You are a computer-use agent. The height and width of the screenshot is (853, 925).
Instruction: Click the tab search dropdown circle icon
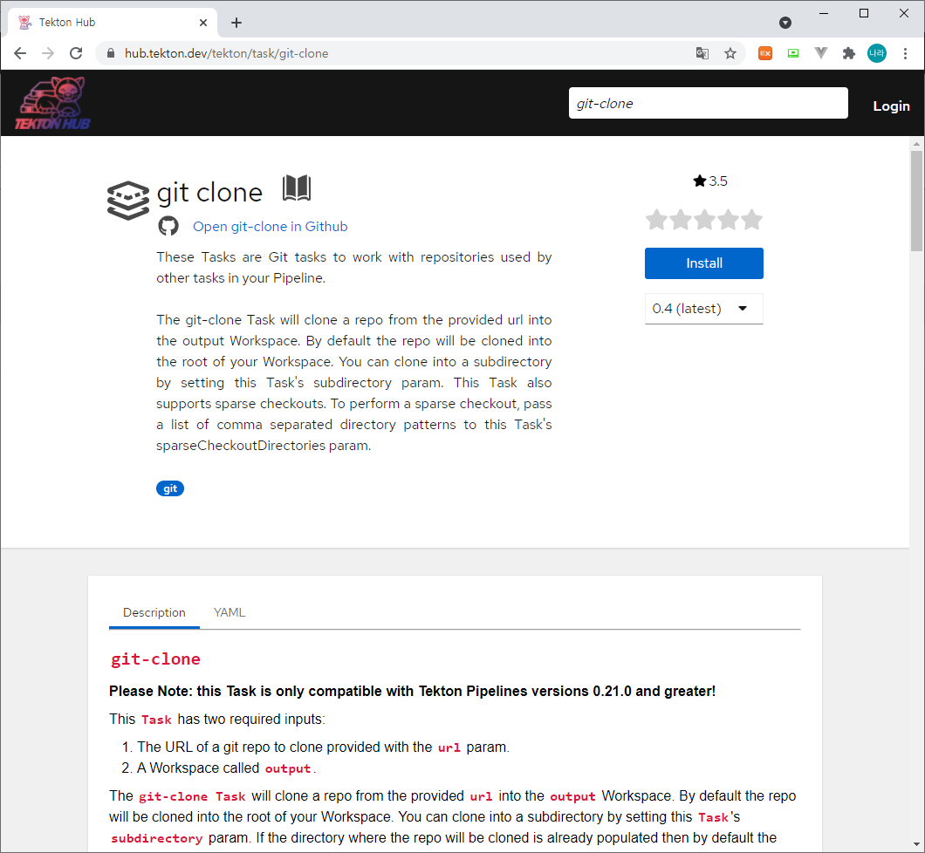[785, 23]
